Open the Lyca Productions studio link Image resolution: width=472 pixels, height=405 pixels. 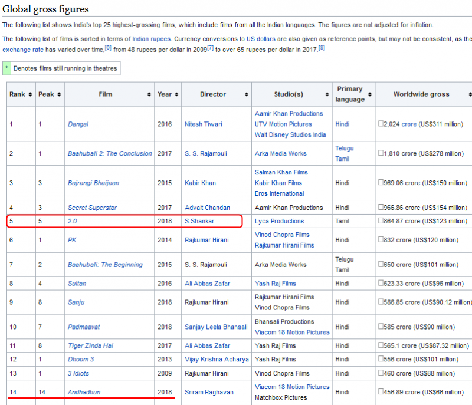pyautogui.click(x=280, y=221)
